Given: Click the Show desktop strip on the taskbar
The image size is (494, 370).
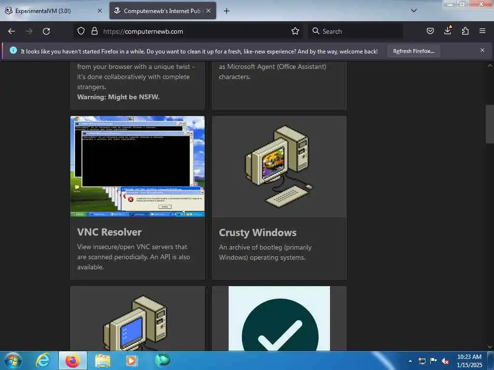Looking at the screenshot, I should coord(491,360).
